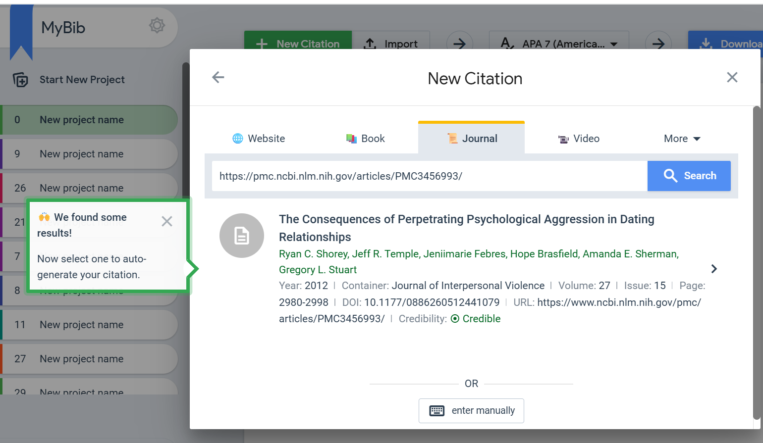Viewport: 763px width, 443px height.
Task: Close the New Citation dialog
Action: (x=732, y=77)
